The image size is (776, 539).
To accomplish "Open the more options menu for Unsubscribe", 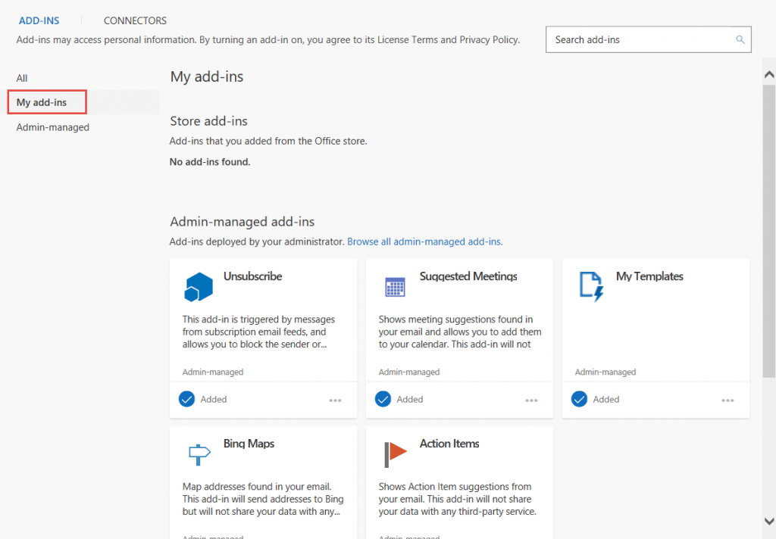I will pyautogui.click(x=336, y=400).
